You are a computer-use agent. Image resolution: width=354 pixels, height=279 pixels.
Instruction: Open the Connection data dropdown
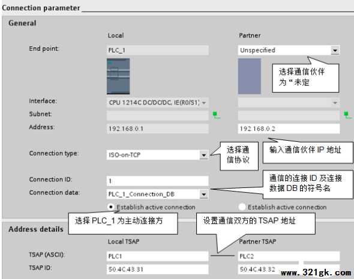[203, 194]
